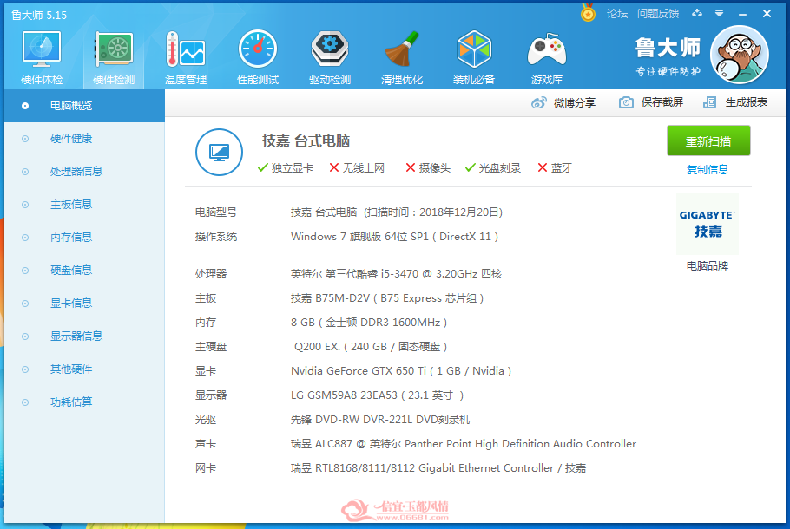Click the 重新扫描 rescan button
This screenshot has height=529, width=790.
(708, 140)
